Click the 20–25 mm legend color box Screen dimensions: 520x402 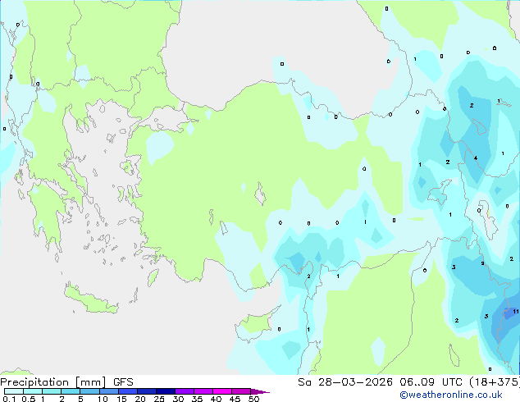tap(147, 391)
